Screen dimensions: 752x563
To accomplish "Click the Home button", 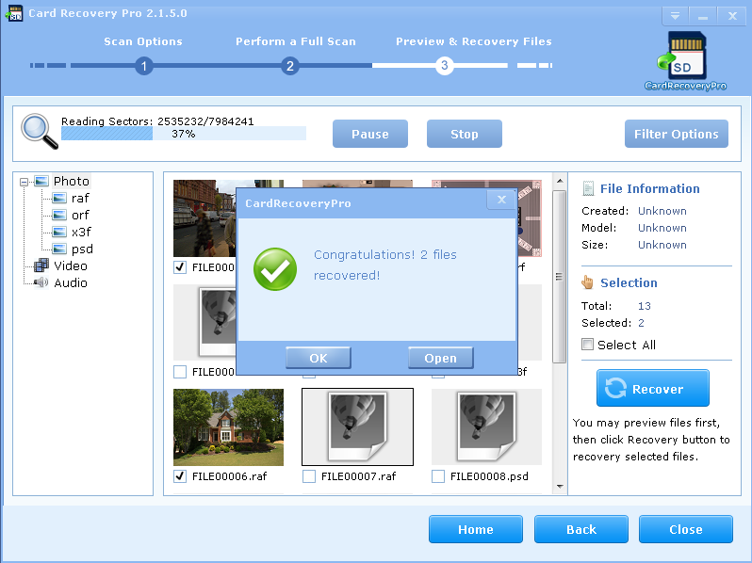I will (475, 529).
